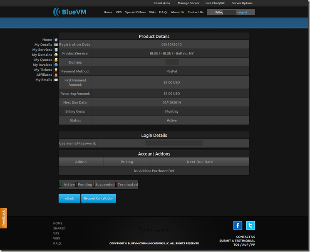Click the My Emails envelope icon

pyautogui.click(x=56, y=80)
